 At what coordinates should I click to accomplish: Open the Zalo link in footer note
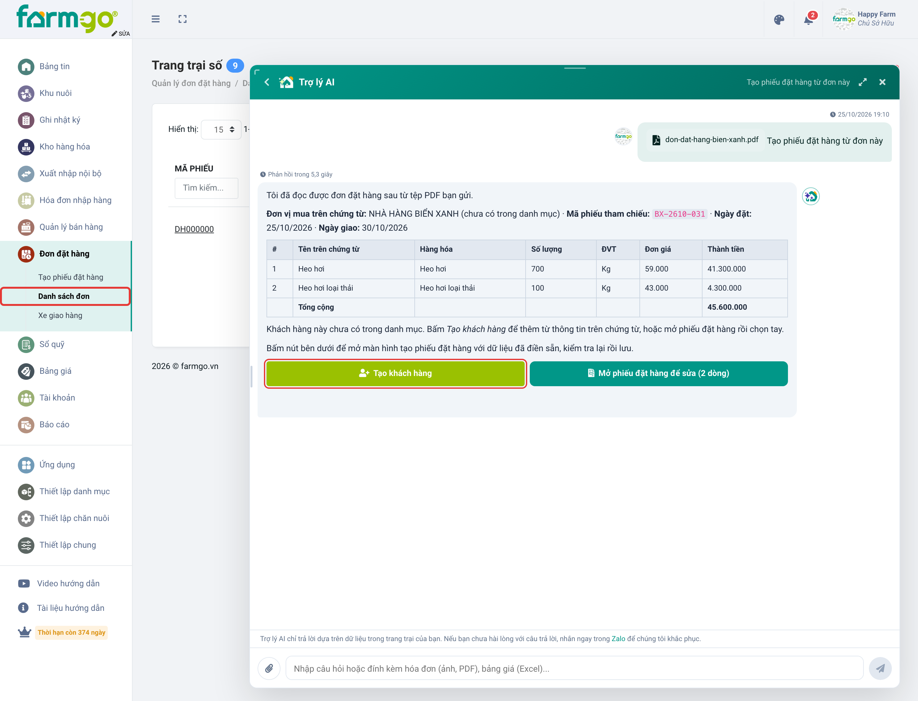[x=618, y=639]
